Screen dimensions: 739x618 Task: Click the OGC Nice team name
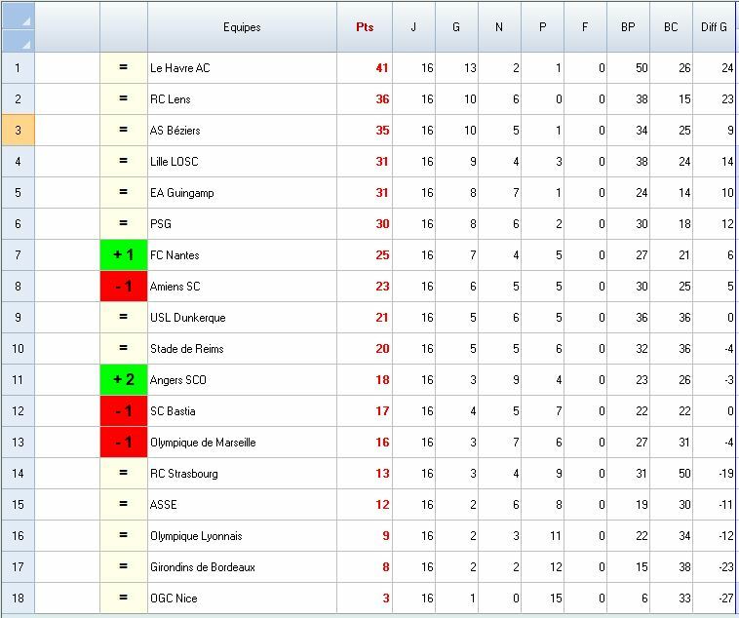pyautogui.click(x=174, y=599)
